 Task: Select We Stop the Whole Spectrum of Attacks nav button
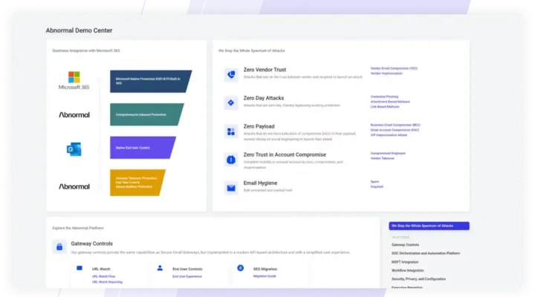pos(429,226)
